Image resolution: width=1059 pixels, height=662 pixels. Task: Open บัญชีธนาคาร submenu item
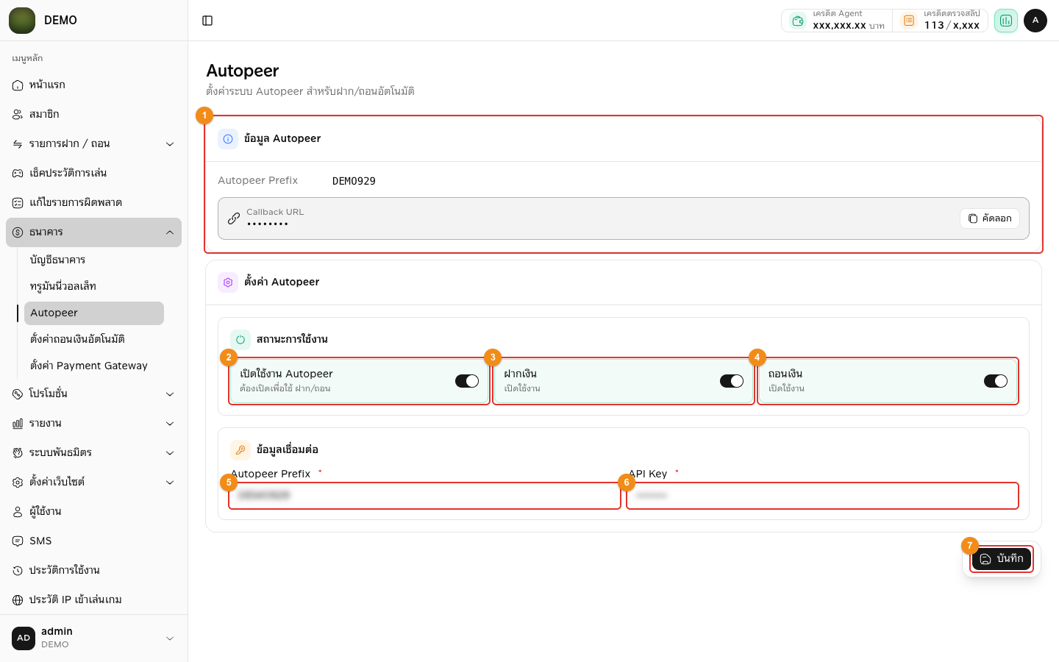94,260
